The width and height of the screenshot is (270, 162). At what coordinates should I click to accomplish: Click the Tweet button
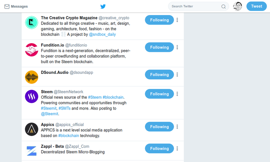coord(257,6)
